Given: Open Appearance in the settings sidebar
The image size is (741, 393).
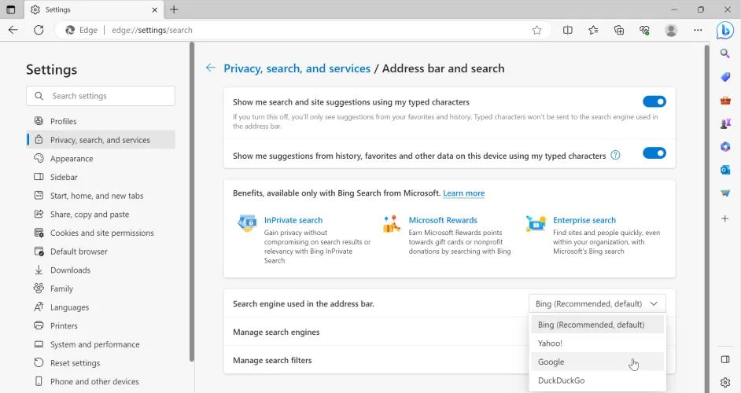Looking at the screenshot, I should (x=72, y=159).
